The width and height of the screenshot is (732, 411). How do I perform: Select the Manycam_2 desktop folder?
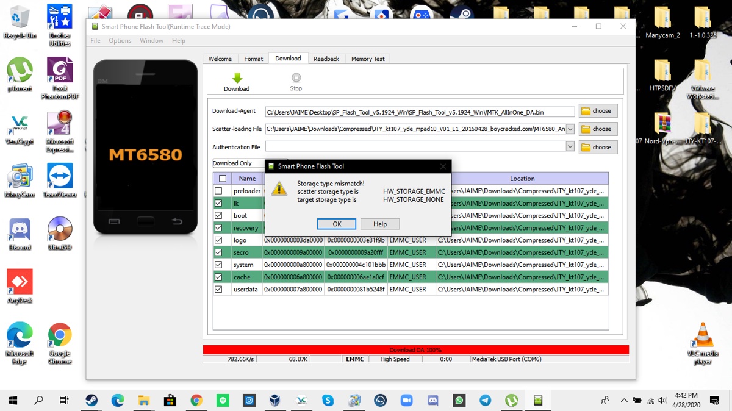click(662, 23)
